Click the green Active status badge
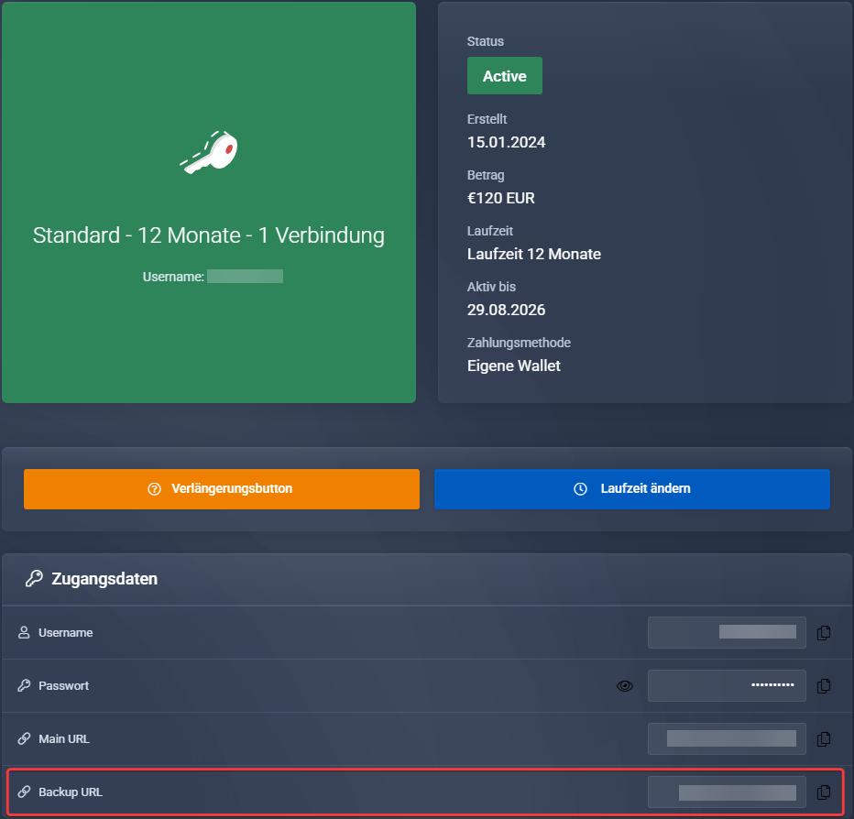Viewport: 854px width, 819px height. (x=504, y=76)
